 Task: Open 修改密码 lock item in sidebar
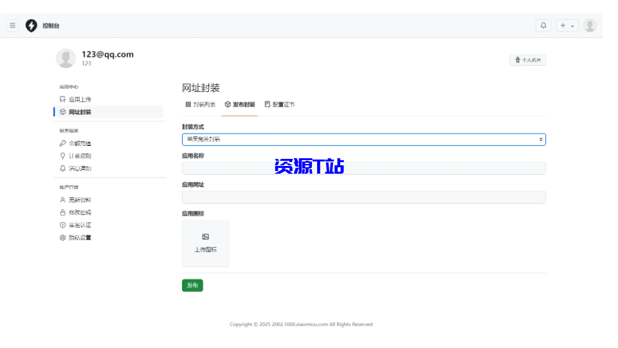click(109, 212)
